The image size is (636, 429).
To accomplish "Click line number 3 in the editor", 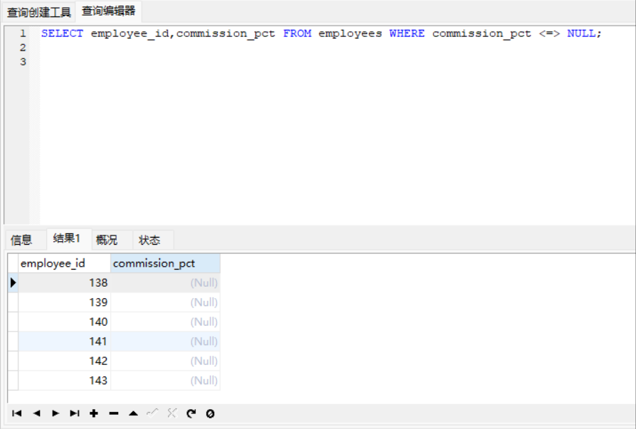I will 23,62.
